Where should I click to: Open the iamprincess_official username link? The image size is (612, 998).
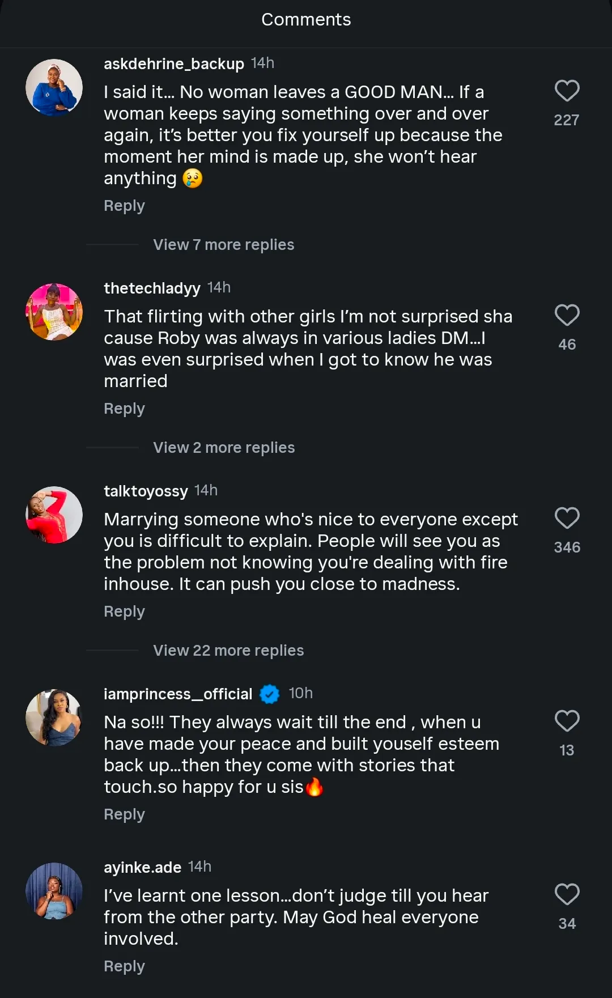click(x=178, y=694)
